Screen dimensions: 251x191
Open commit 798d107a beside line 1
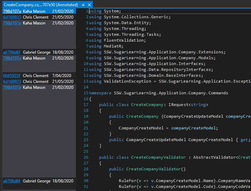point(12,11)
